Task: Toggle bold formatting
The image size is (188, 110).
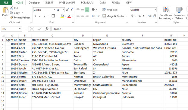Action: point(35,16)
